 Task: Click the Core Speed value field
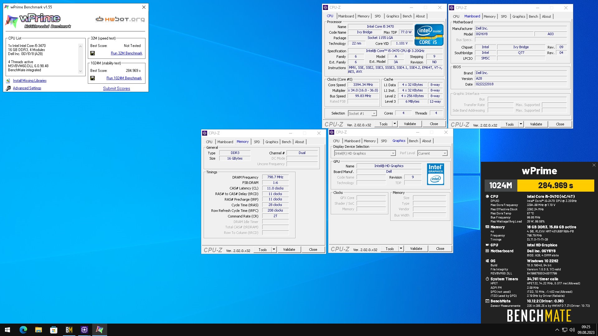tap(363, 85)
